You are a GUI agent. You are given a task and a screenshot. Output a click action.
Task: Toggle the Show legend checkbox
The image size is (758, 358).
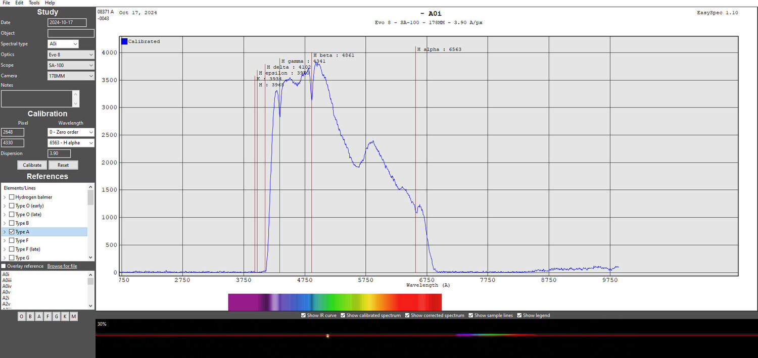pos(519,316)
